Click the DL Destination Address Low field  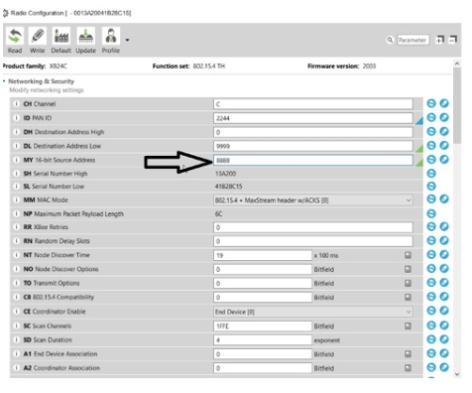tap(313, 146)
